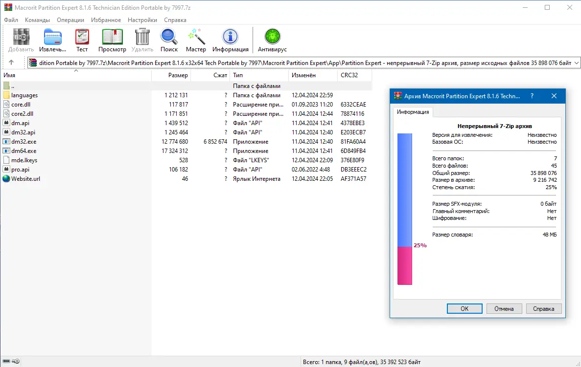Click the disk icon in status bar
The image size is (581, 367).
6,362
